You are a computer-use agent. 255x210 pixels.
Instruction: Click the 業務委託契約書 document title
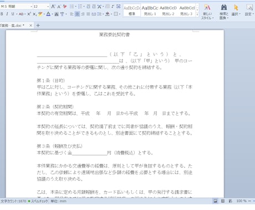click(114, 35)
